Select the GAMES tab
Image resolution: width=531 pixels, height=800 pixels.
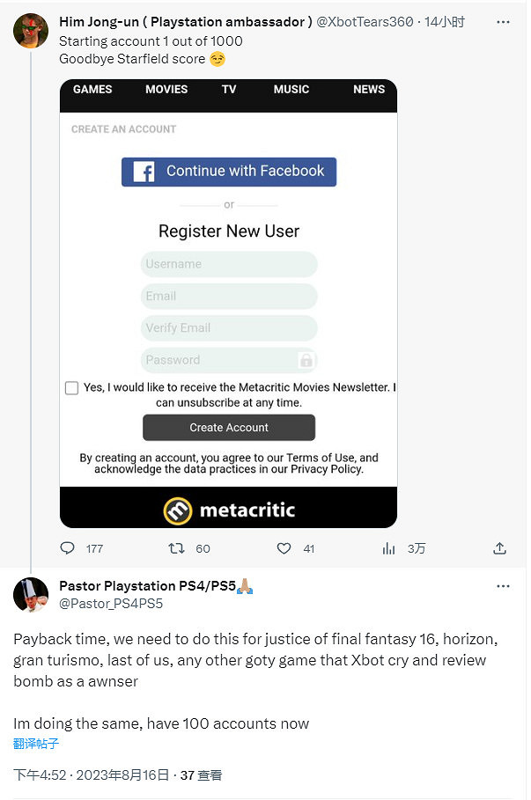92,90
